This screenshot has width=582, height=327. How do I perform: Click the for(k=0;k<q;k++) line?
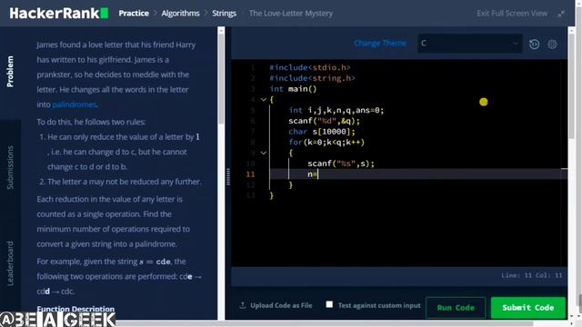[326, 143]
